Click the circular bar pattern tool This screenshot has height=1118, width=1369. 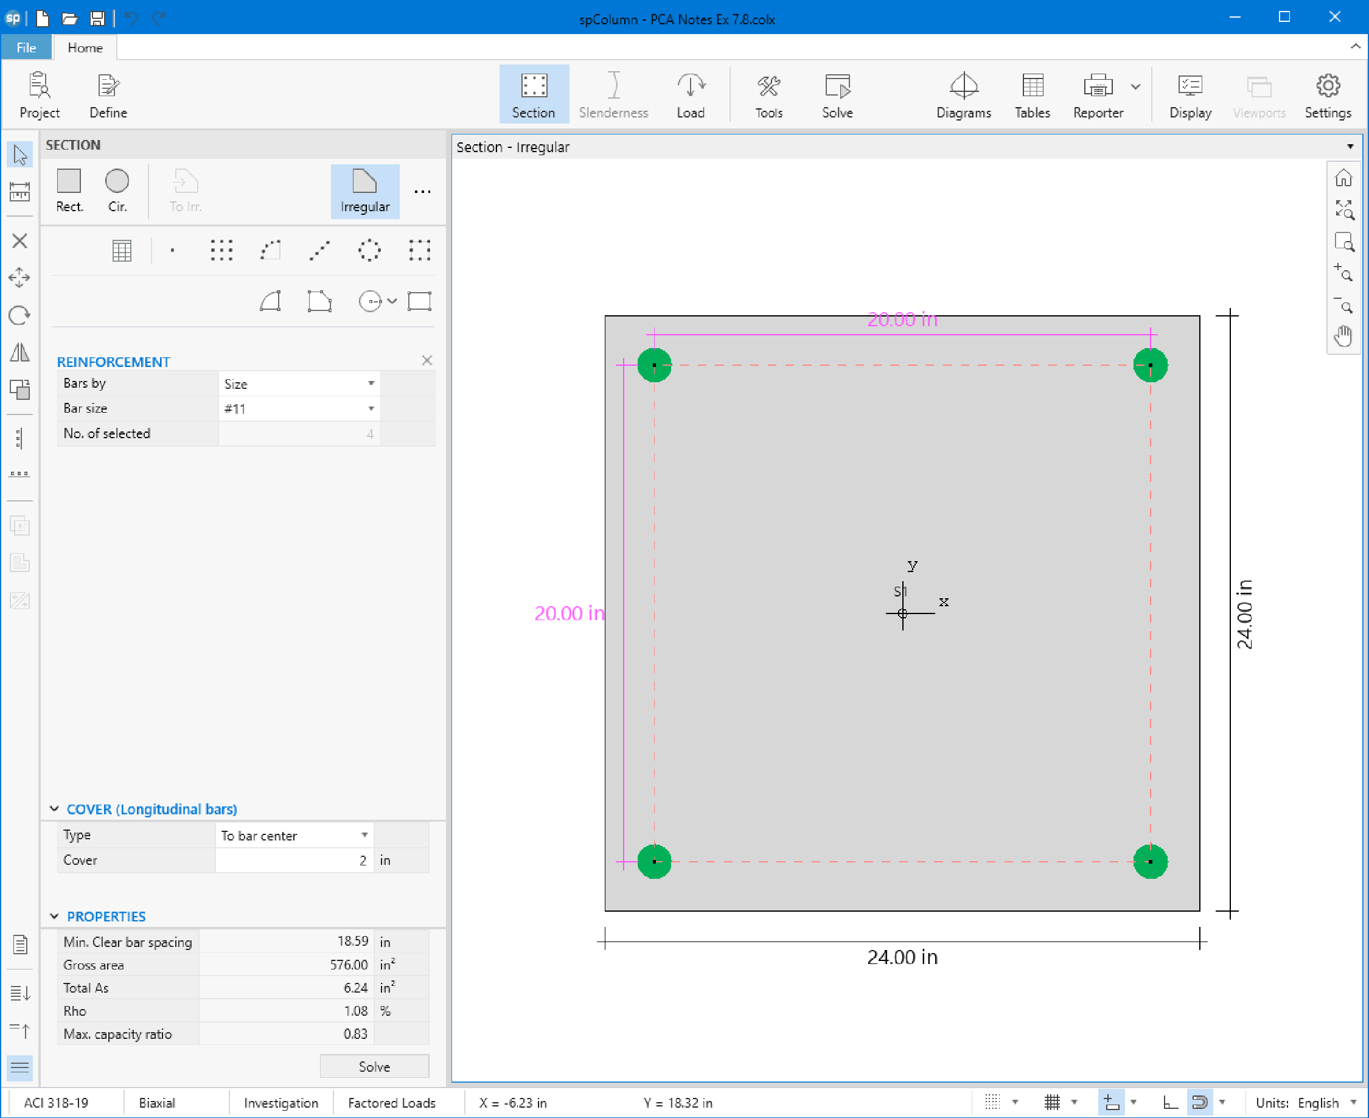[369, 250]
